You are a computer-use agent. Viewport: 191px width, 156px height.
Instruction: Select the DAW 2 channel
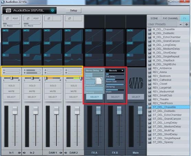73,97
